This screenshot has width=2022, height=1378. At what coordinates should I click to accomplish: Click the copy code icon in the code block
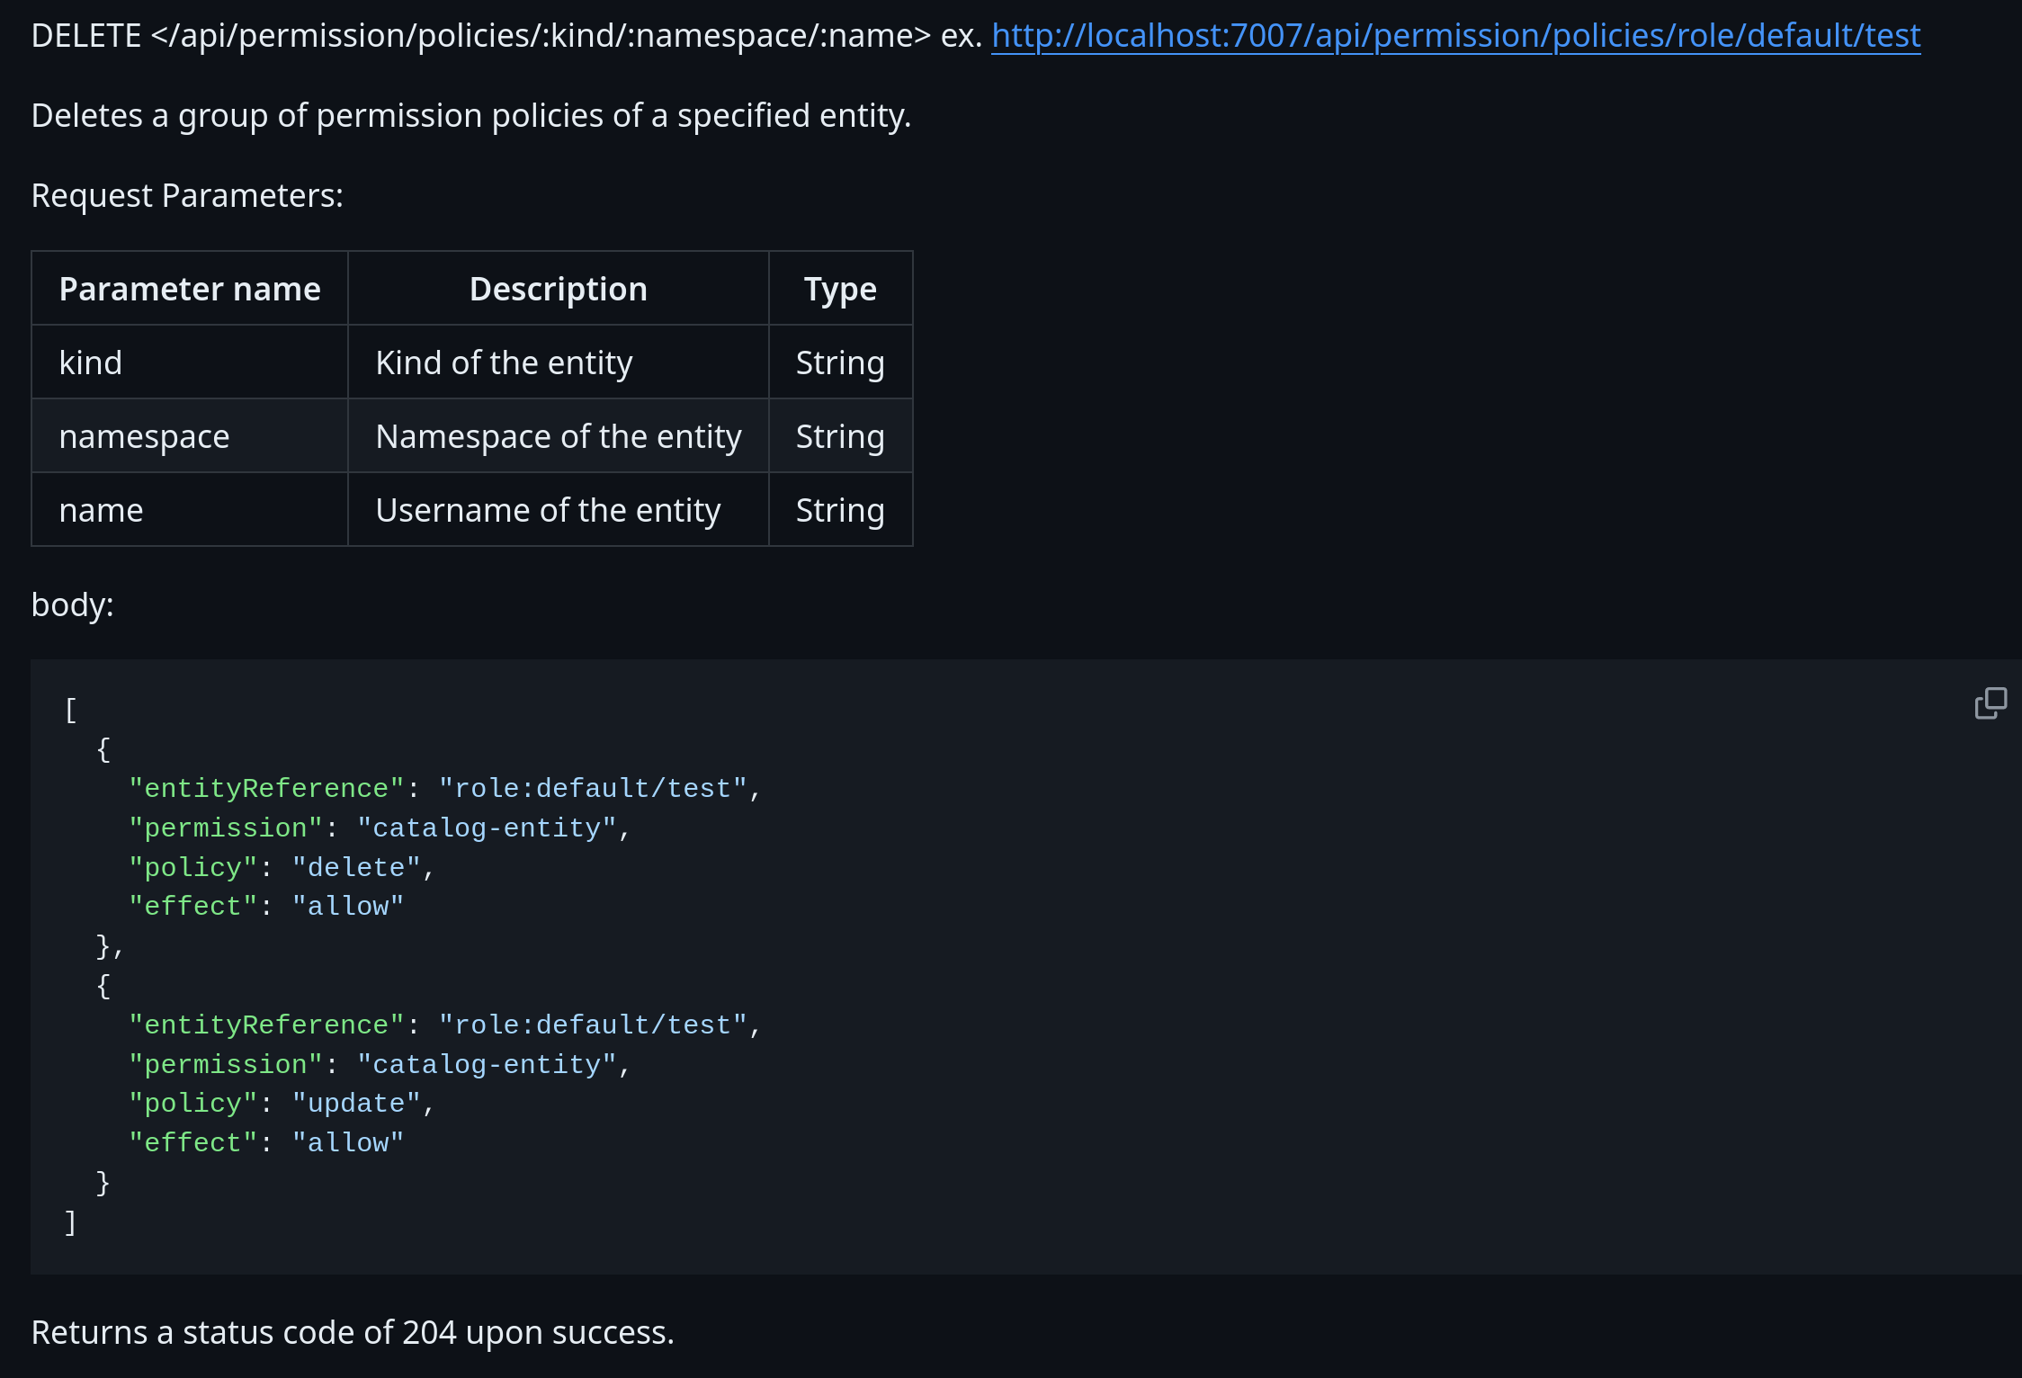(x=1990, y=703)
